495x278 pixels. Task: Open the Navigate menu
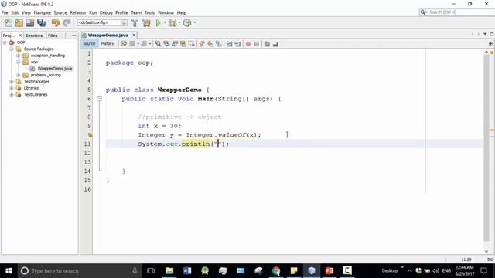pyautogui.click(x=43, y=12)
